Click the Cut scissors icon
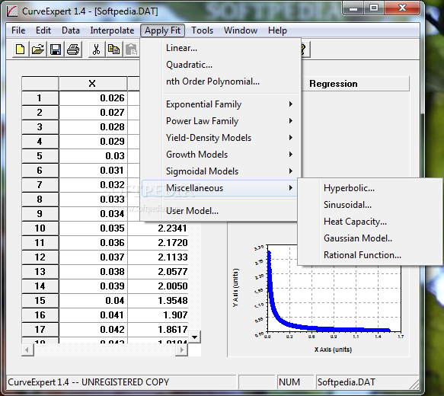 96,49
